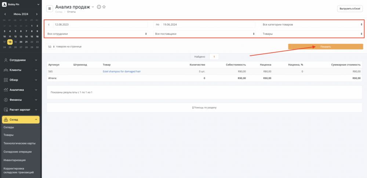Open the info icon next to Анализ продаж

click(x=99, y=7)
